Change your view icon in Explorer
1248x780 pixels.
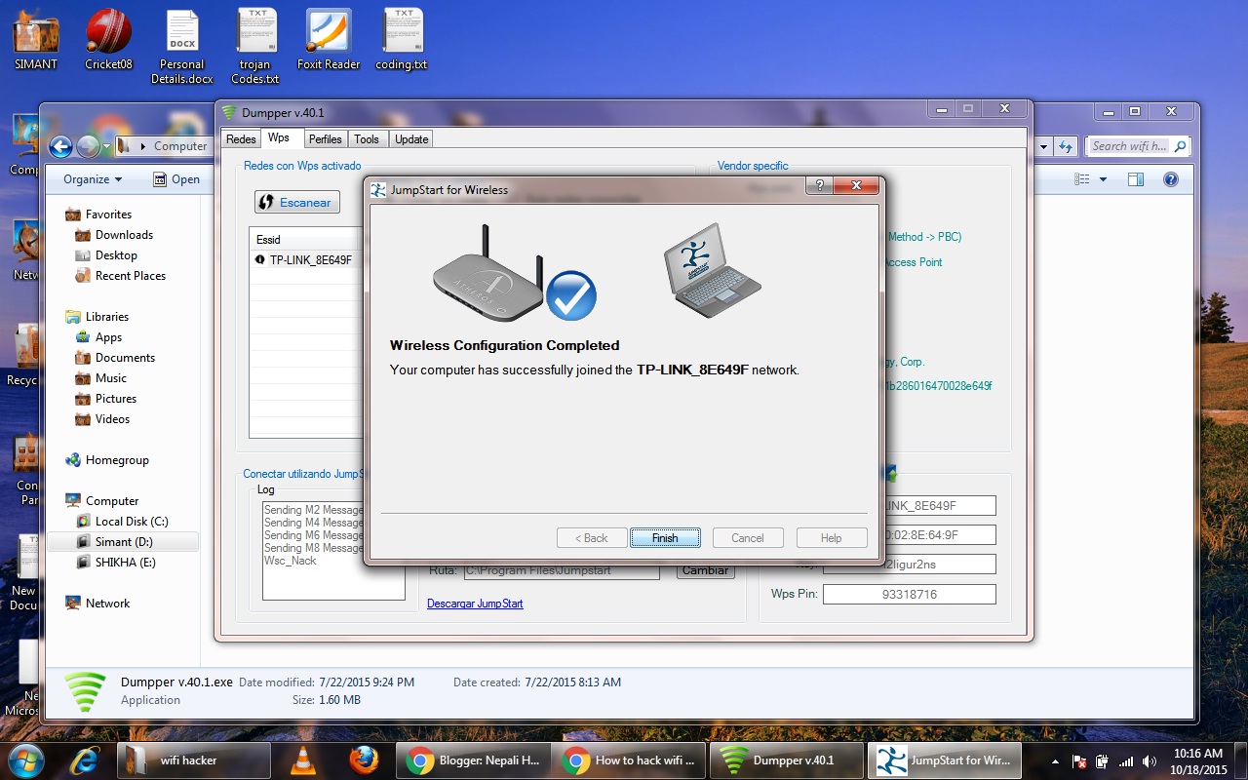coord(1080,179)
